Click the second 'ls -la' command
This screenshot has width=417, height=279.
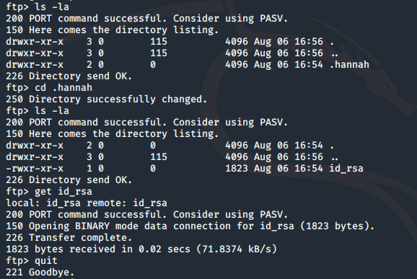tap(52, 111)
